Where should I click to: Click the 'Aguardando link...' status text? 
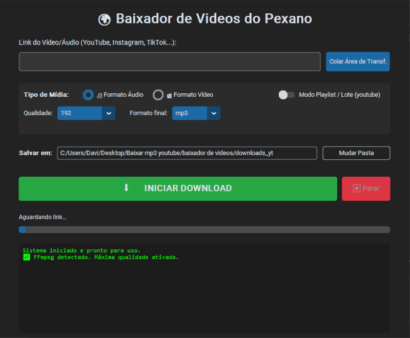43,217
